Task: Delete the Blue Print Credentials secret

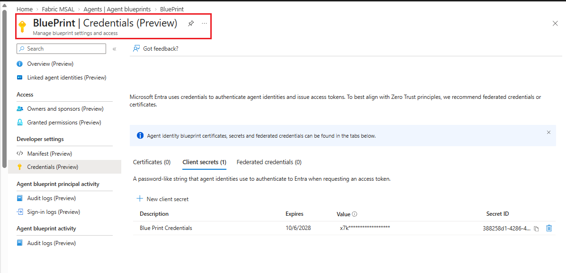Action: 549,228
